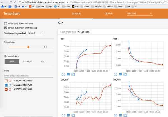Image resolution: width=168 pixels, height=117 pixels.
Task: Click the loss chart title
Action: [115, 39]
